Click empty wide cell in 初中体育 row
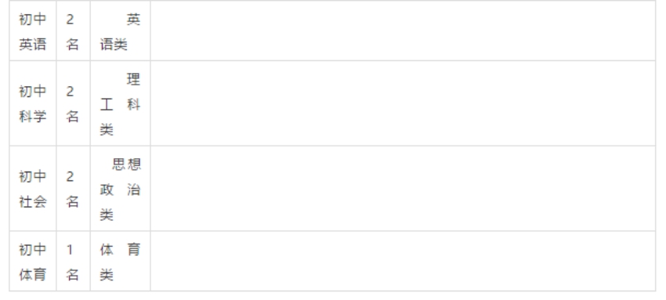This screenshot has width=666, height=300. [403, 262]
